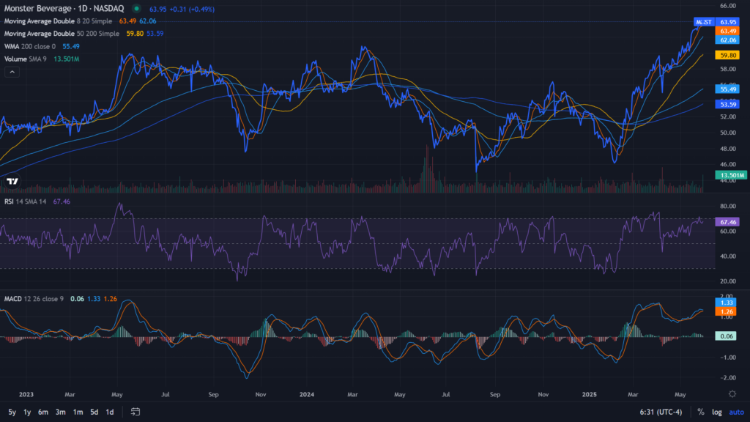
Task: Select the 1y time range
Action: [x=27, y=412]
